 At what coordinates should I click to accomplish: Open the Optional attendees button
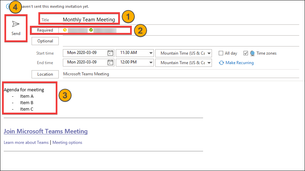tap(45, 41)
